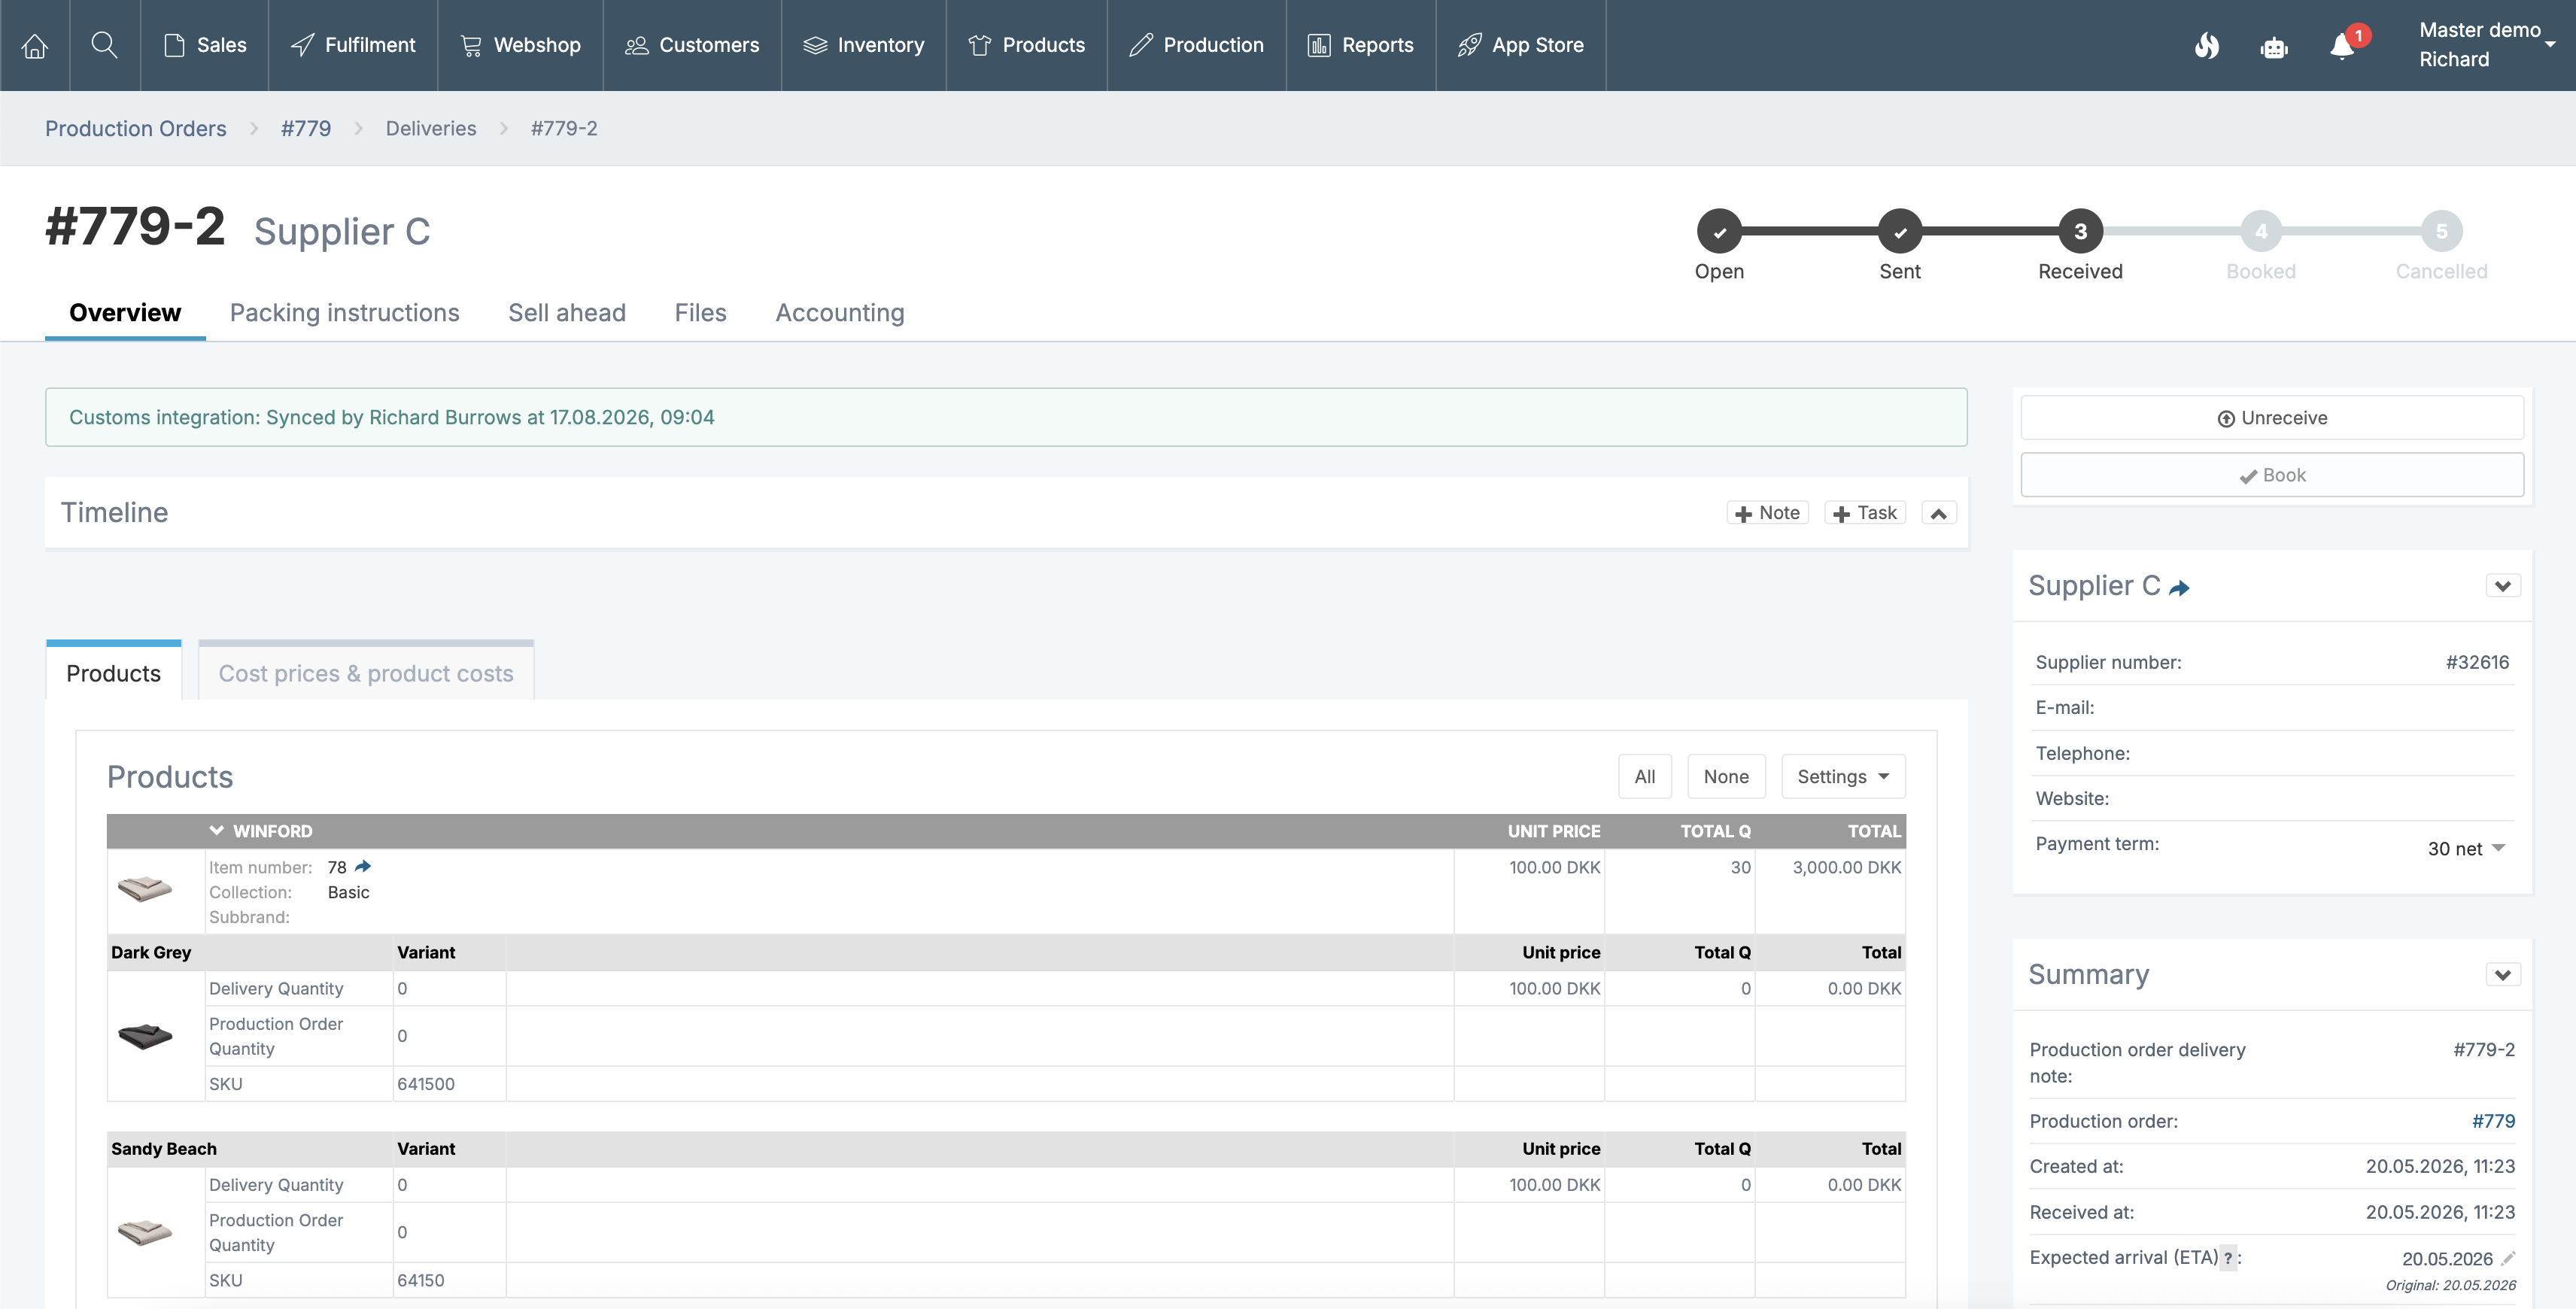Open production order #779 link in Summary
This screenshot has height=1309, width=2576.
click(2493, 1121)
